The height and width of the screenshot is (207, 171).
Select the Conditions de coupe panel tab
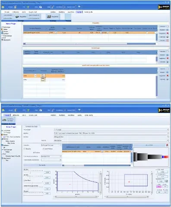click(x=32, y=126)
